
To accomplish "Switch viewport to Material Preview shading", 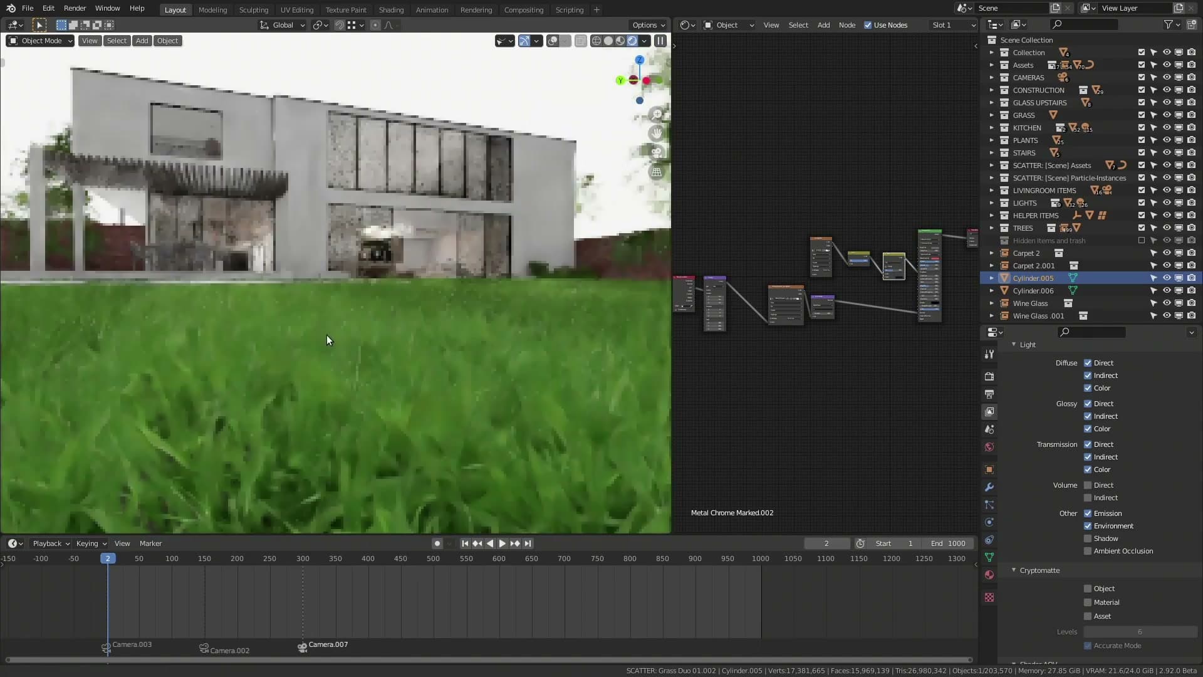I will click(x=620, y=41).
